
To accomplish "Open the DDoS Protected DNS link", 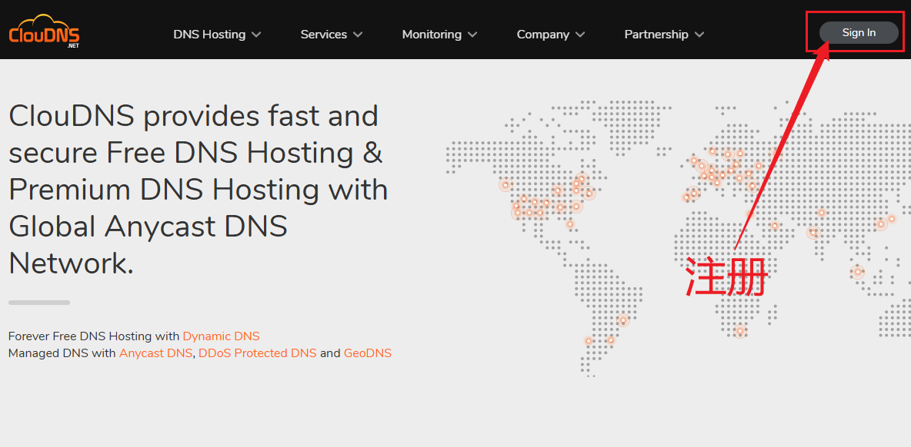I will (258, 353).
